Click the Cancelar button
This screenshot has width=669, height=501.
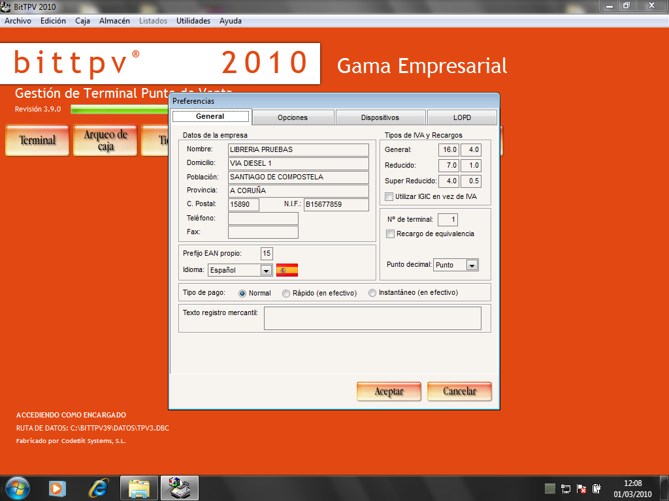(459, 391)
